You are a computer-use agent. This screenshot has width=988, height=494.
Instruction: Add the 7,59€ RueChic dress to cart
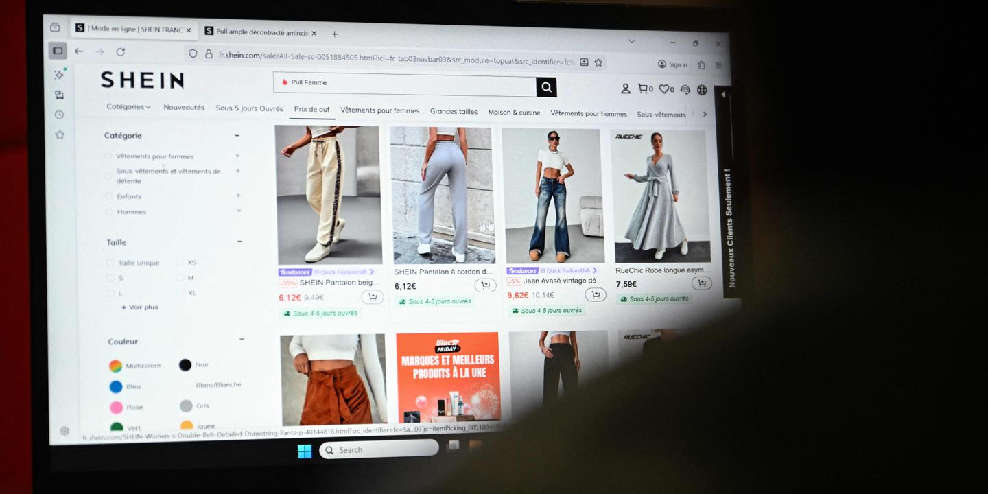pyautogui.click(x=701, y=283)
